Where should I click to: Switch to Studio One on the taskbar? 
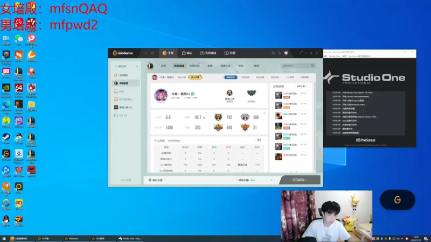pyautogui.click(x=130, y=239)
